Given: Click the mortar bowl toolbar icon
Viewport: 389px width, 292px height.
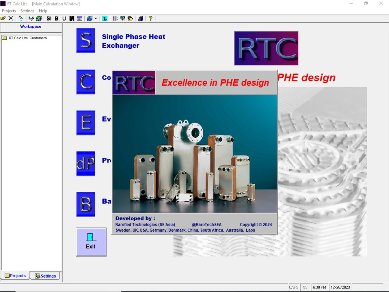Looking at the screenshot, I should pos(31,18).
